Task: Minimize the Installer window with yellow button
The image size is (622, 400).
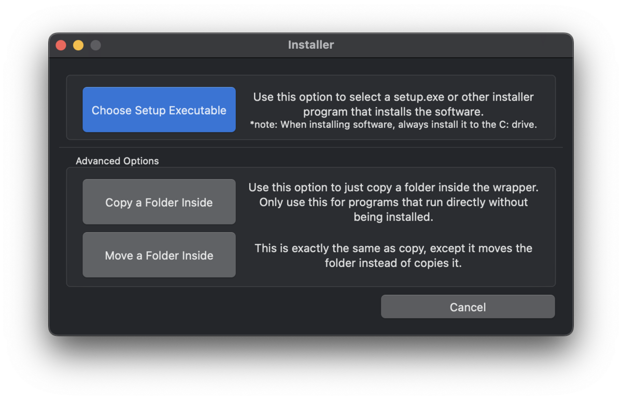Action: pyautogui.click(x=78, y=45)
